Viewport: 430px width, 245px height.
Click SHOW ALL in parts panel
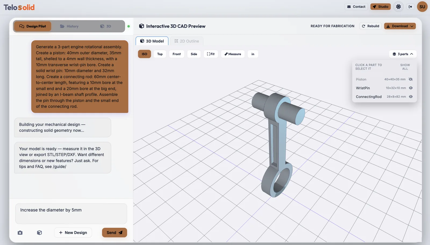coord(405,67)
